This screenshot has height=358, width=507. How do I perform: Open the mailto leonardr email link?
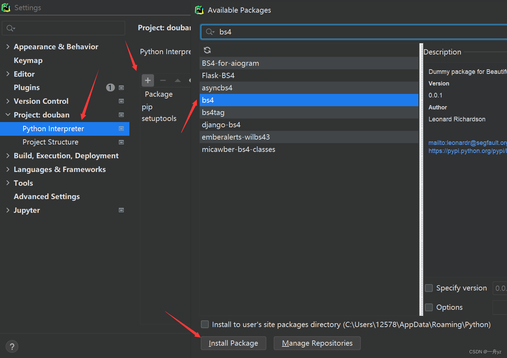pyautogui.click(x=468, y=143)
